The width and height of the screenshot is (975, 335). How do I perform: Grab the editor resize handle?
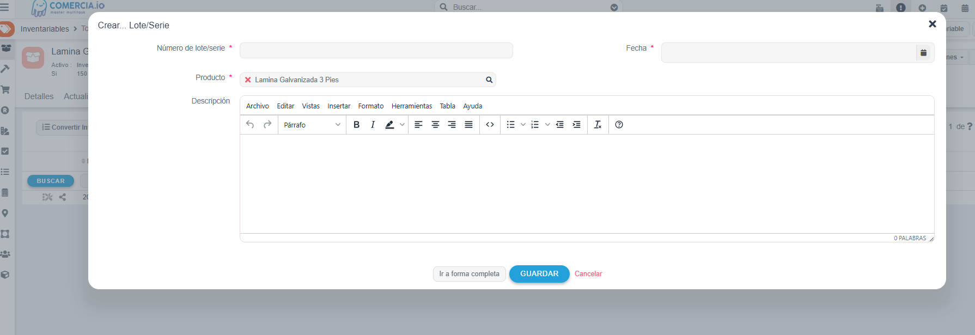pyautogui.click(x=931, y=239)
